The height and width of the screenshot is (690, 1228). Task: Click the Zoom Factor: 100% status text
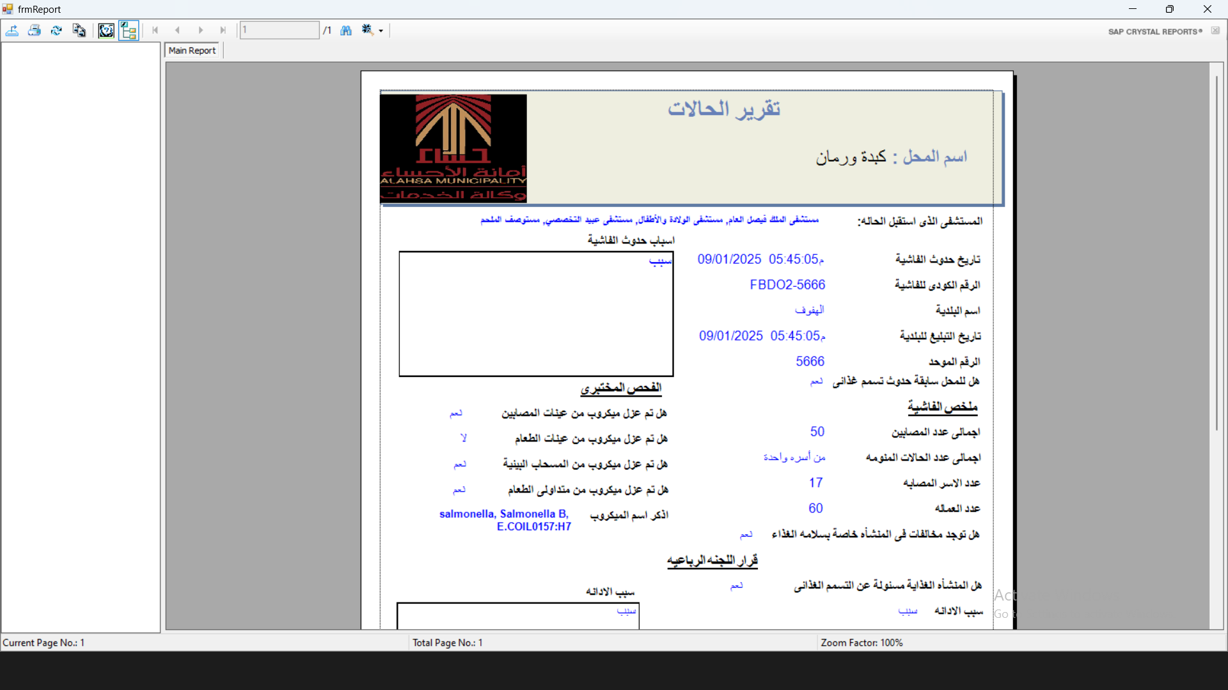[x=862, y=643]
